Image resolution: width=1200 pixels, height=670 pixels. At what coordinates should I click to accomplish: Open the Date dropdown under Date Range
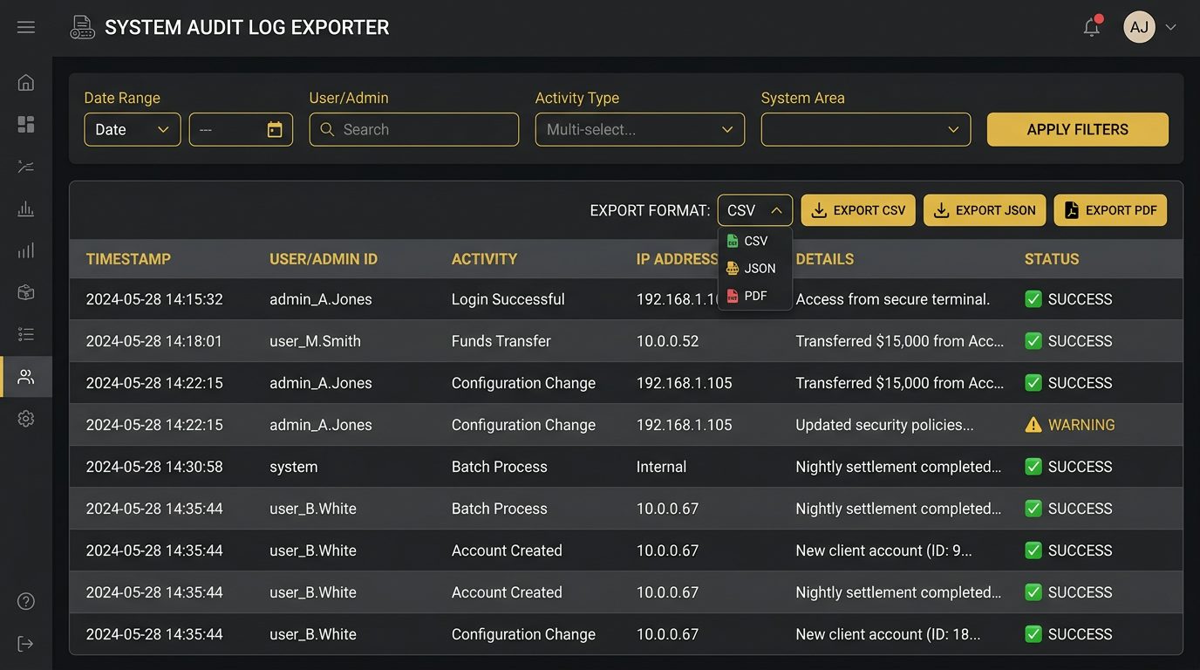pyautogui.click(x=133, y=129)
